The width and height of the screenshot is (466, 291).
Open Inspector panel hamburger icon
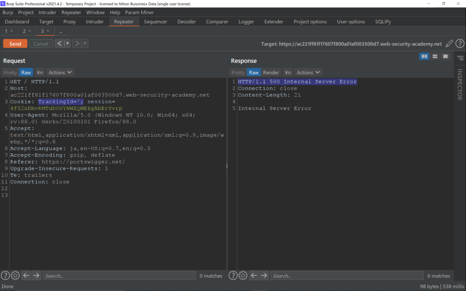460,58
